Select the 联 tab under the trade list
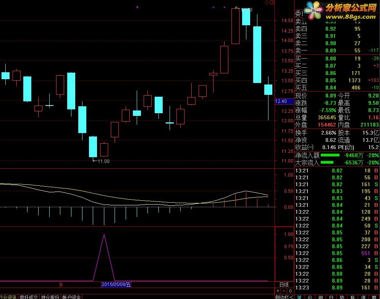 pyautogui.click(x=353, y=297)
